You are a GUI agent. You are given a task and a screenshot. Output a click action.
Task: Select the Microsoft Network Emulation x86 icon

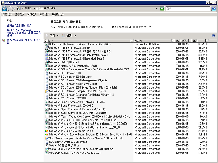[47, 66]
